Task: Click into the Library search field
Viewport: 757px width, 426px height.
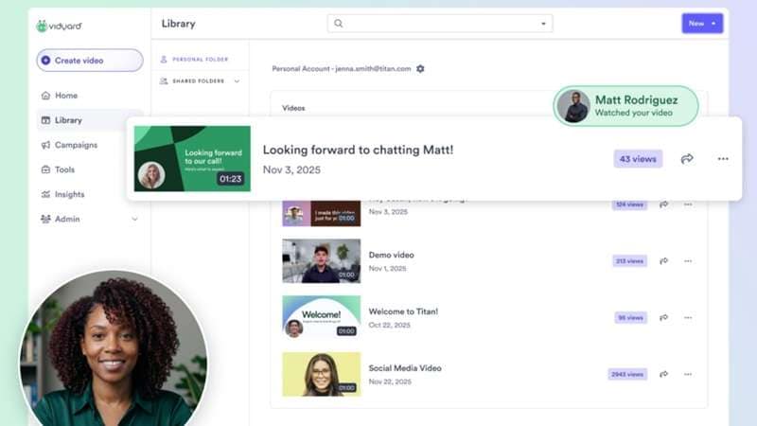Action: [440, 23]
